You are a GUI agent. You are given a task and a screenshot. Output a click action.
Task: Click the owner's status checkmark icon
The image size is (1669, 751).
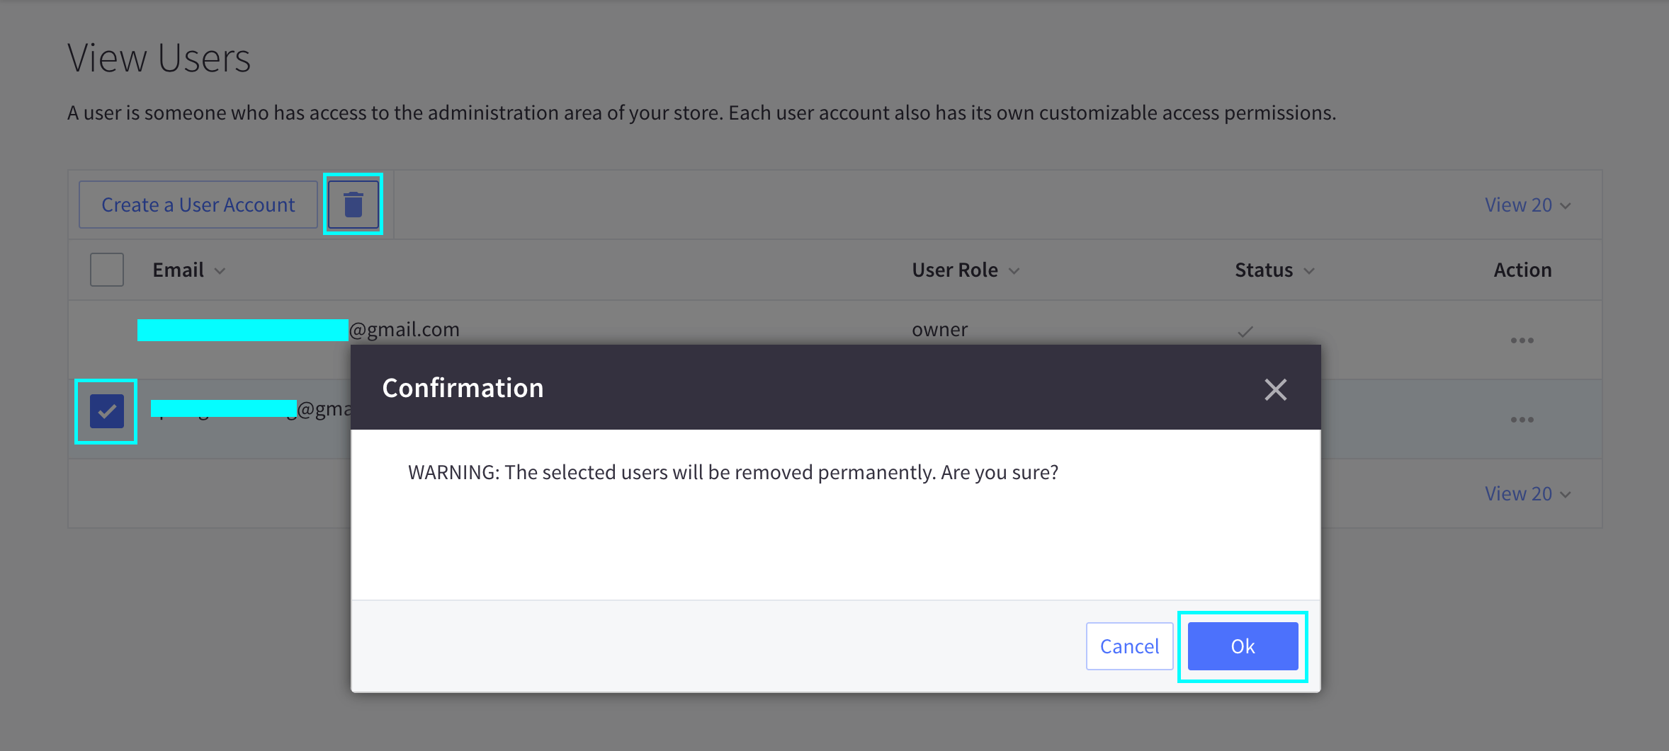[x=1245, y=331]
